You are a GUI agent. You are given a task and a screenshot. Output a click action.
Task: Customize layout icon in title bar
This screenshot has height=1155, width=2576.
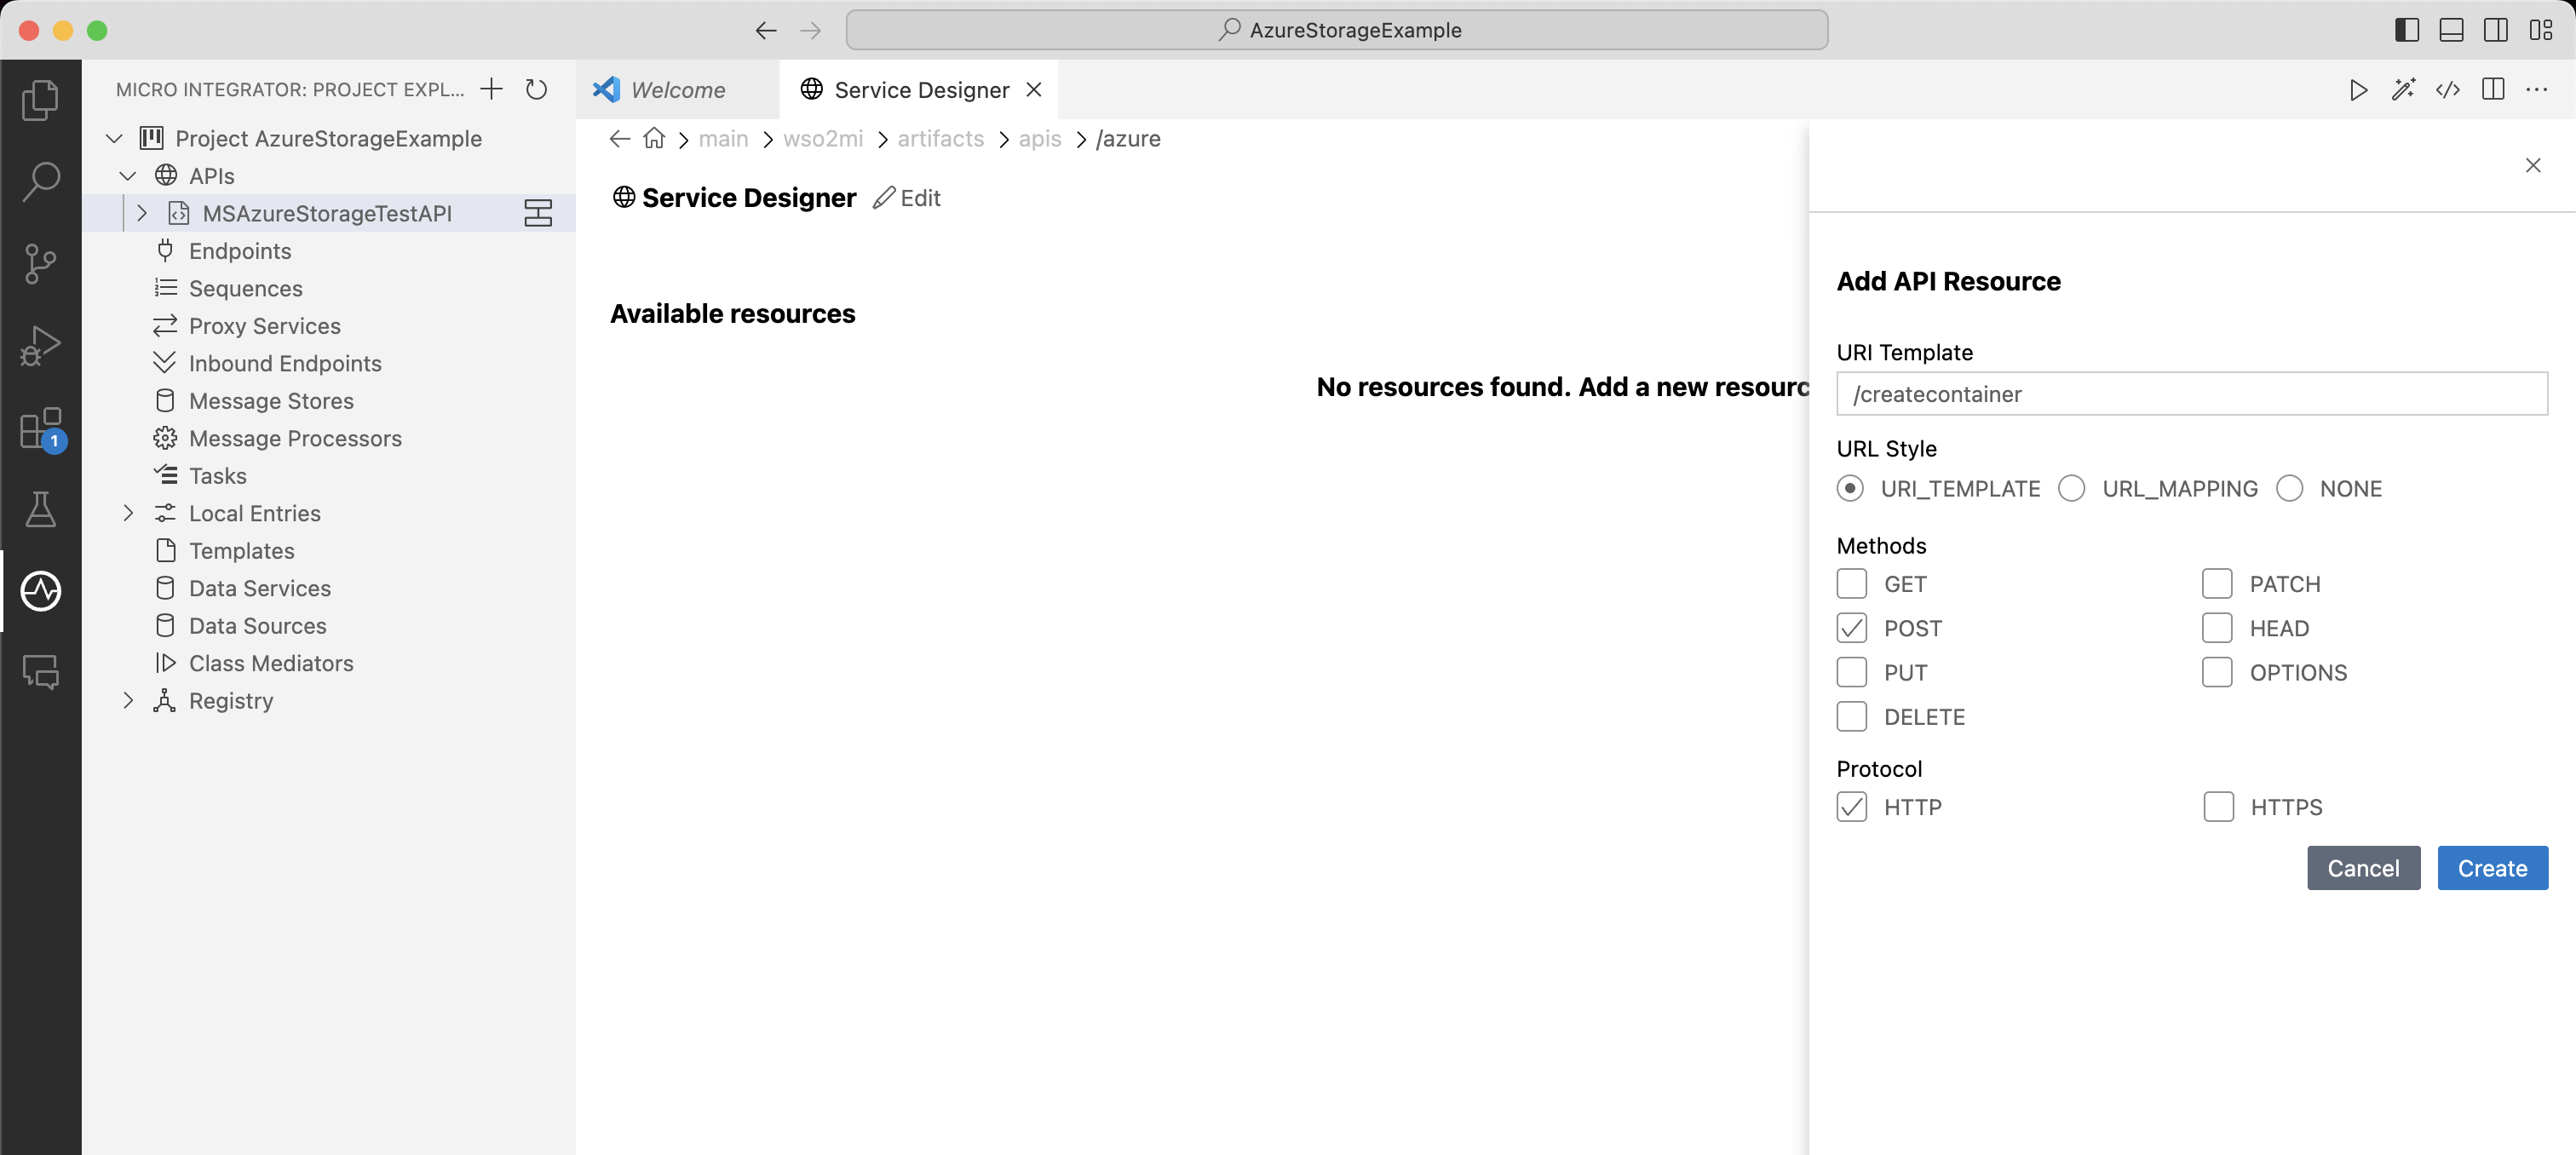coord(2541,30)
